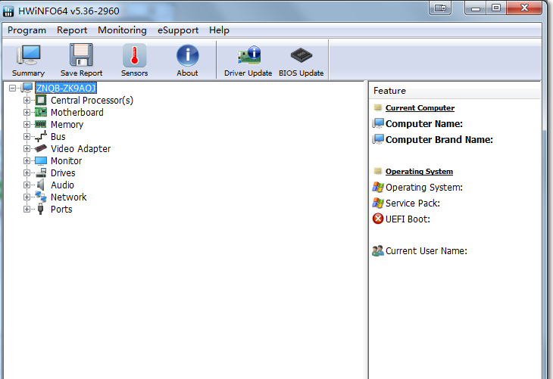
Task: Click the Monitor tree icon
Action: coord(41,161)
